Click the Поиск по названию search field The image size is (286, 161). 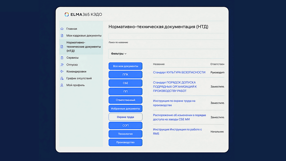(x=166, y=37)
